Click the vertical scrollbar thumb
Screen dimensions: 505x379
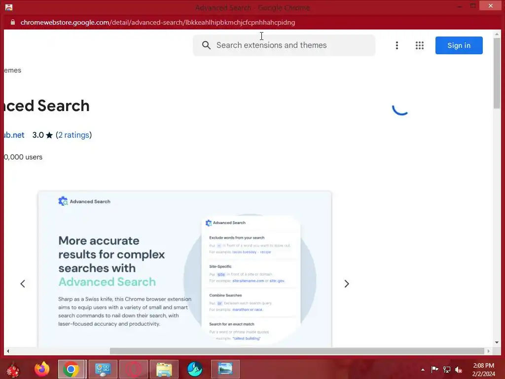[x=497, y=74]
